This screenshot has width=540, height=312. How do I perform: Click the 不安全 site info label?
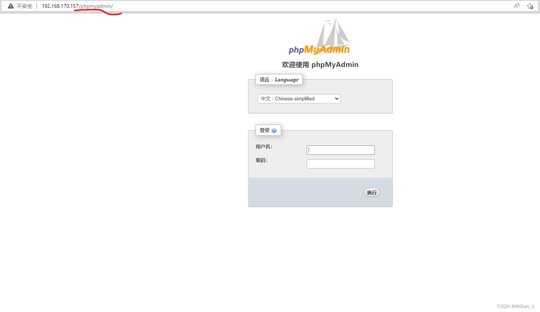click(25, 6)
